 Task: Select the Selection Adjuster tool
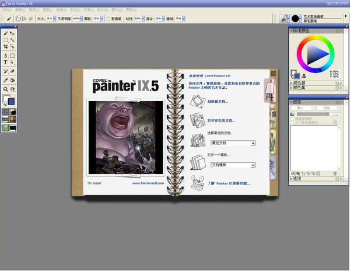pyautogui.click(x=12, y=47)
